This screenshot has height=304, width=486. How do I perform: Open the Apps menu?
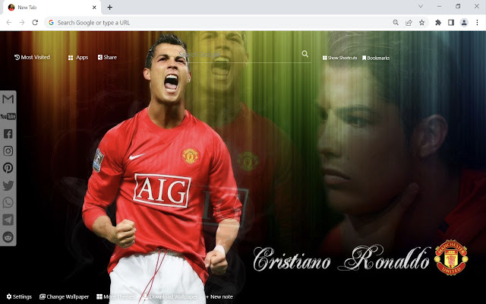pyautogui.click(x=78, y=58)
